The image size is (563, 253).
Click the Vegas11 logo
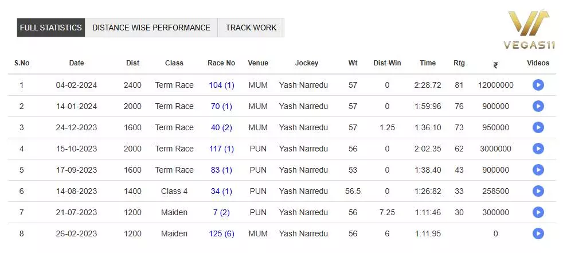pos(526,29)
